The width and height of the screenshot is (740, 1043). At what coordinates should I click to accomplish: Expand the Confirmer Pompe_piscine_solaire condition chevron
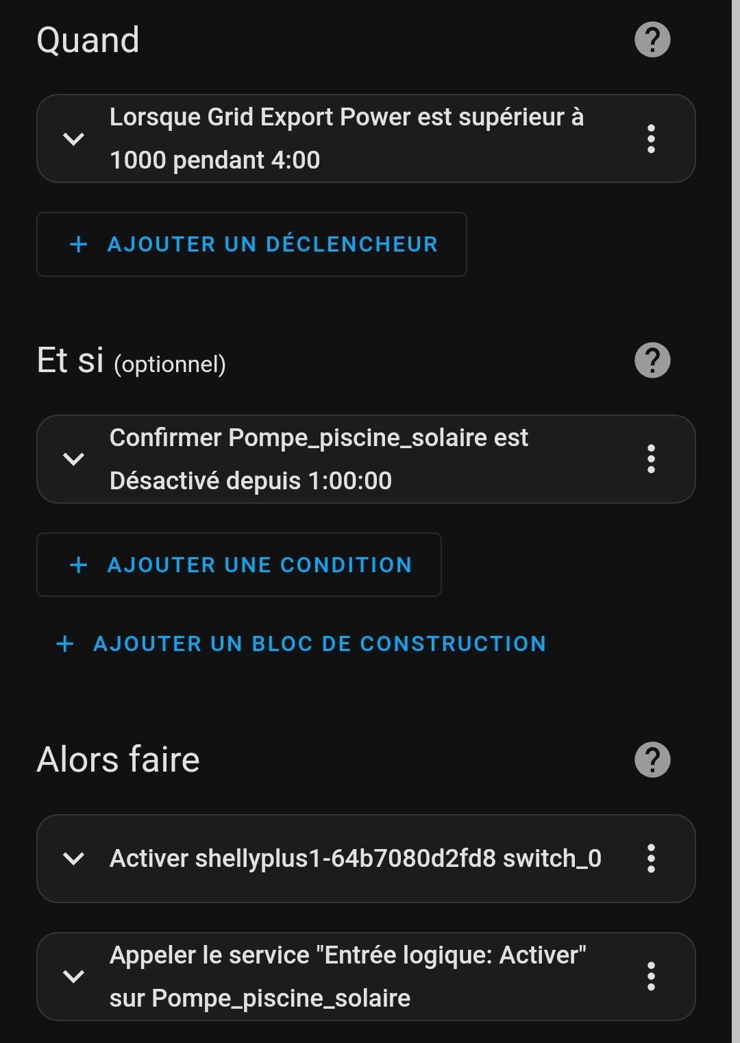tap(73, 459)
